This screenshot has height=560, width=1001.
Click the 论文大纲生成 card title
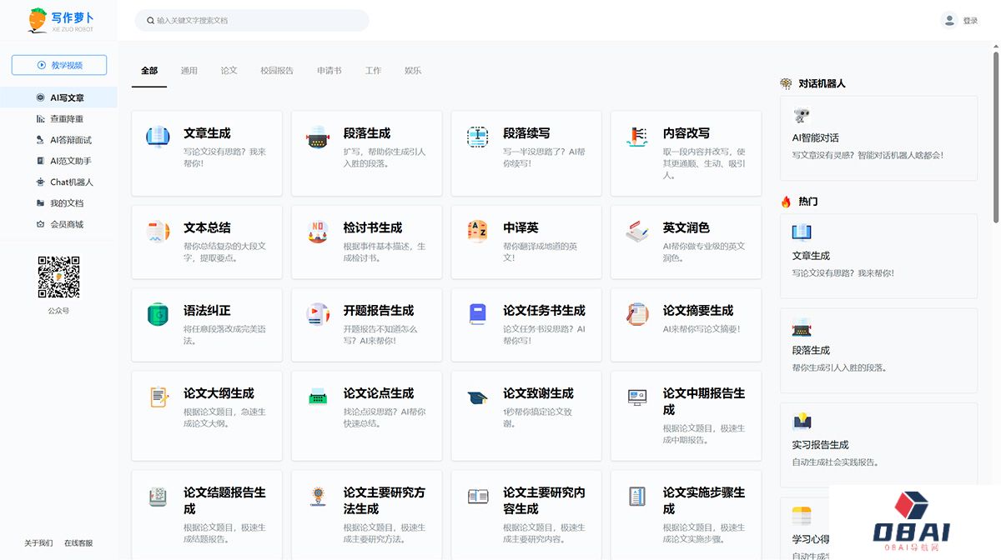click(219, 393)
